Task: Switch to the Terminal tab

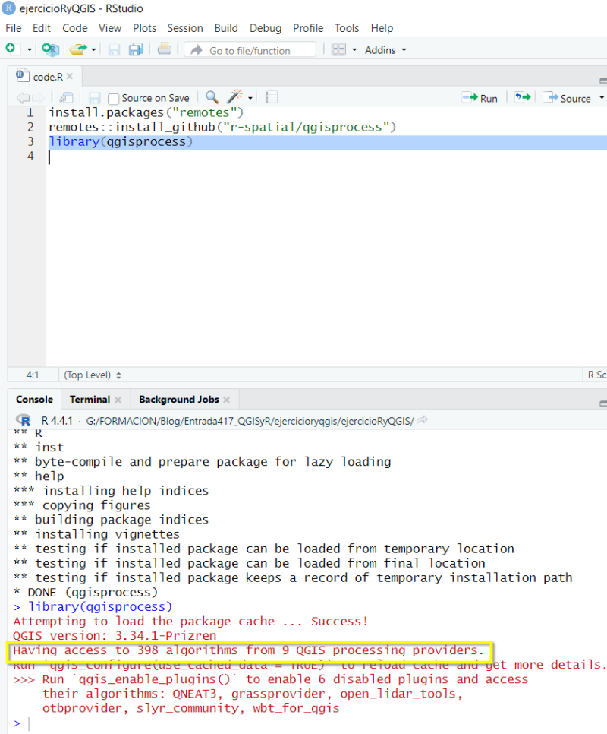Action: (90, 399)
